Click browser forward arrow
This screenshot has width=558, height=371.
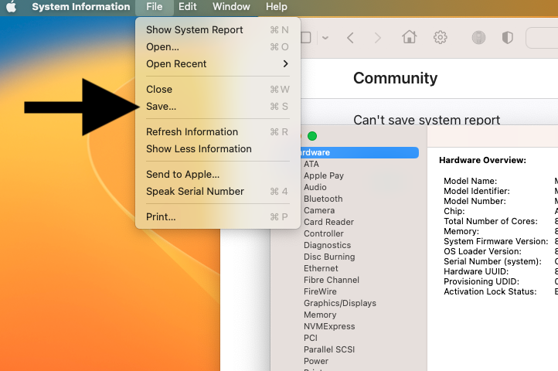click(x=378, y=38)
